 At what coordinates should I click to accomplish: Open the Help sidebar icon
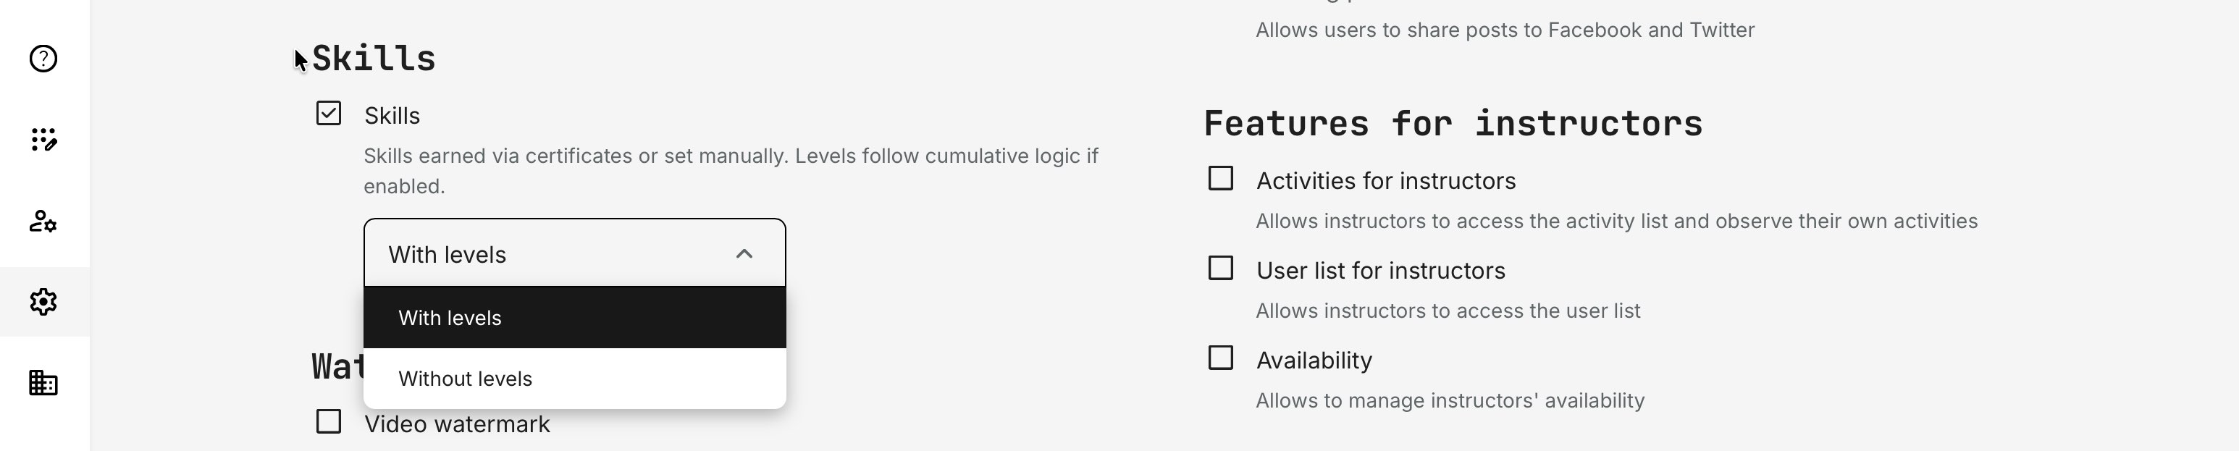[42, 59]
